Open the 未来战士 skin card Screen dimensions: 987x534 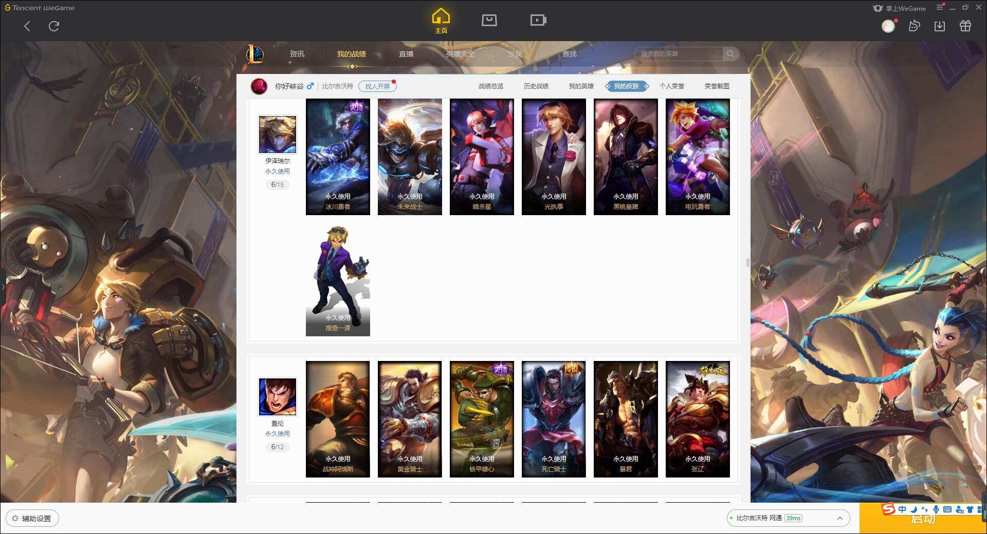point(410,157)
